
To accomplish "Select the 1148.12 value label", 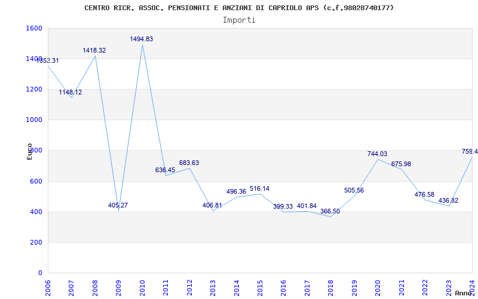I will [x=71, y=92].
